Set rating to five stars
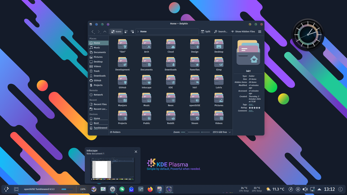 259,108
